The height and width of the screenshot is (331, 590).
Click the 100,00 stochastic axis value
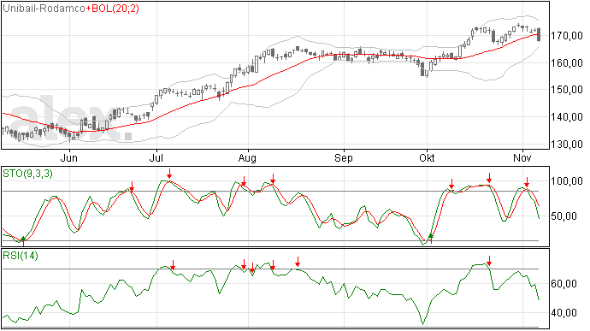[567, 181]
